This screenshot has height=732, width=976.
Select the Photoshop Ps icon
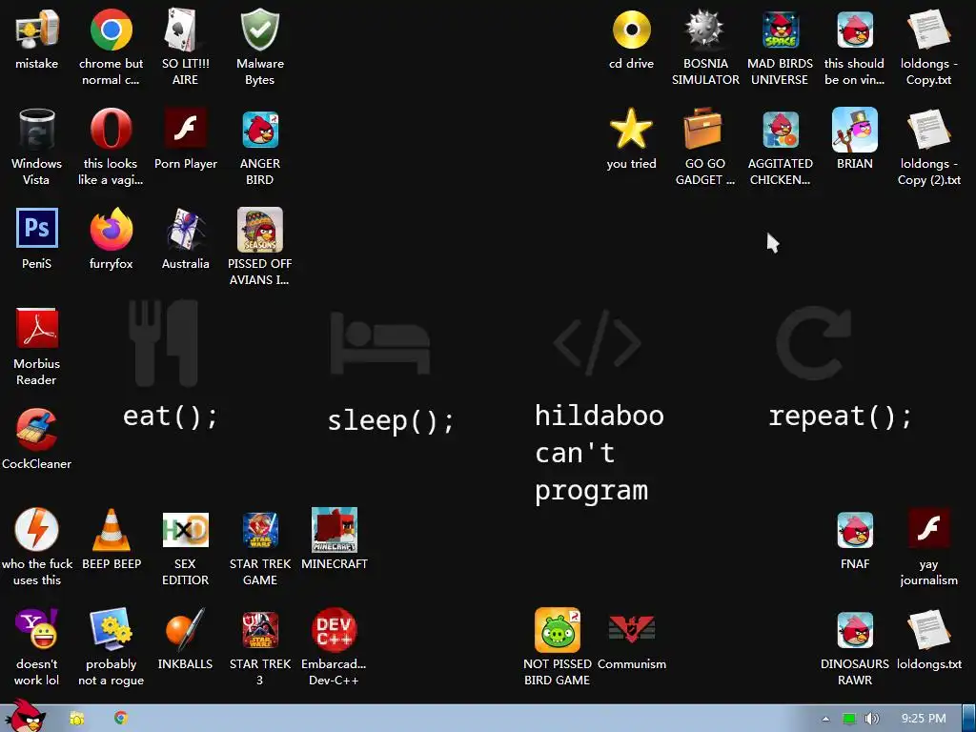(x=37, y=228)
